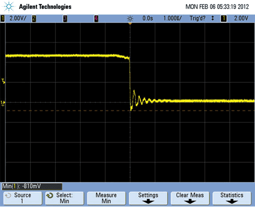Toggle channel 3 indicator

click(x=65, y=18)
